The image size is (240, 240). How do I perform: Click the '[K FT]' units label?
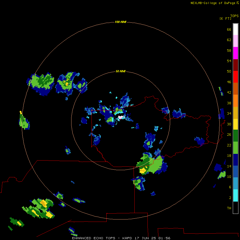tap(225, 19)
